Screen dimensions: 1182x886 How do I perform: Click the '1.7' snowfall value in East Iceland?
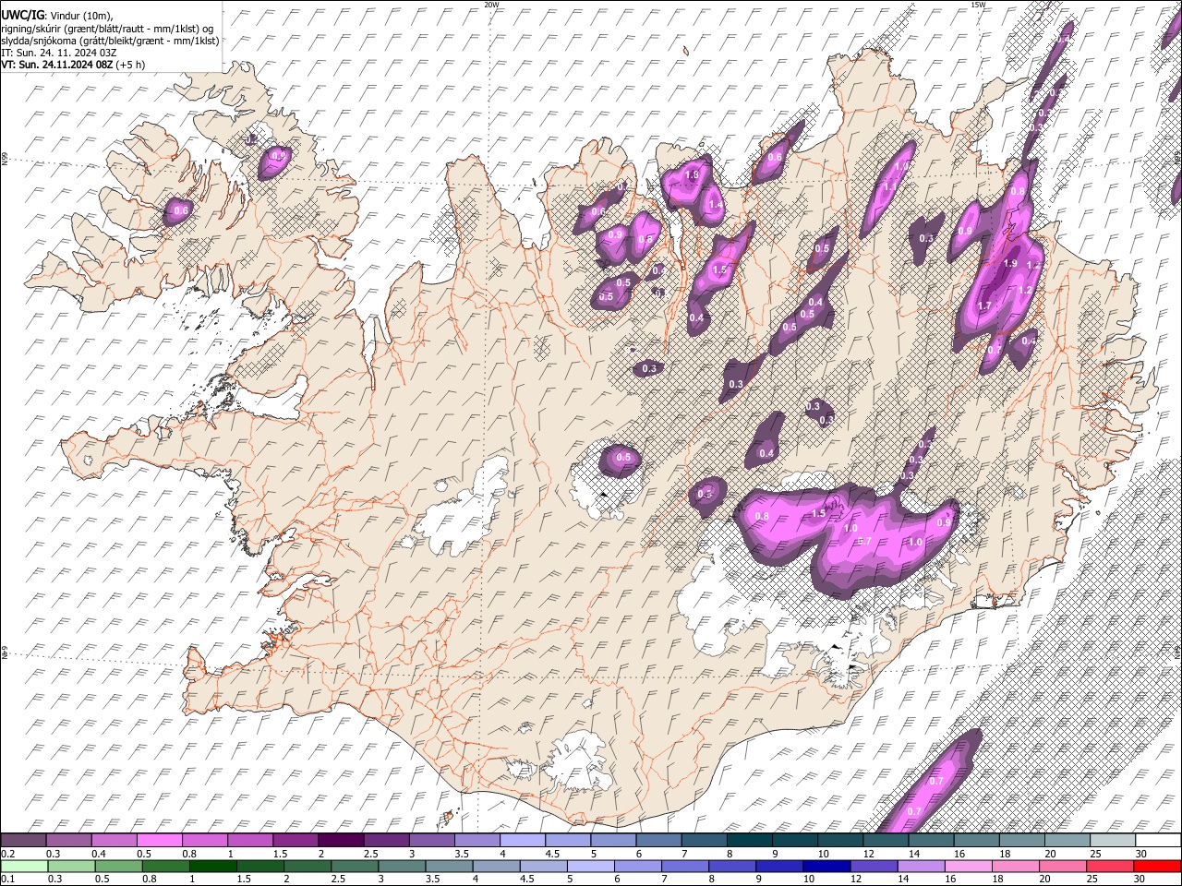(x=984, y=305)
